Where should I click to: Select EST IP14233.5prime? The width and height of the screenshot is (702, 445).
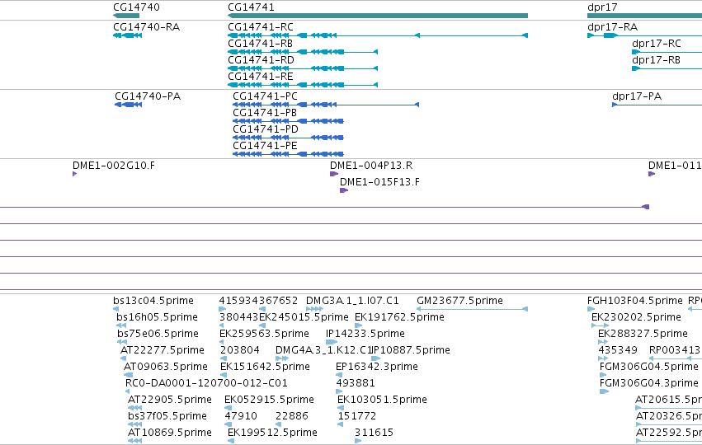tap(365, 334)
